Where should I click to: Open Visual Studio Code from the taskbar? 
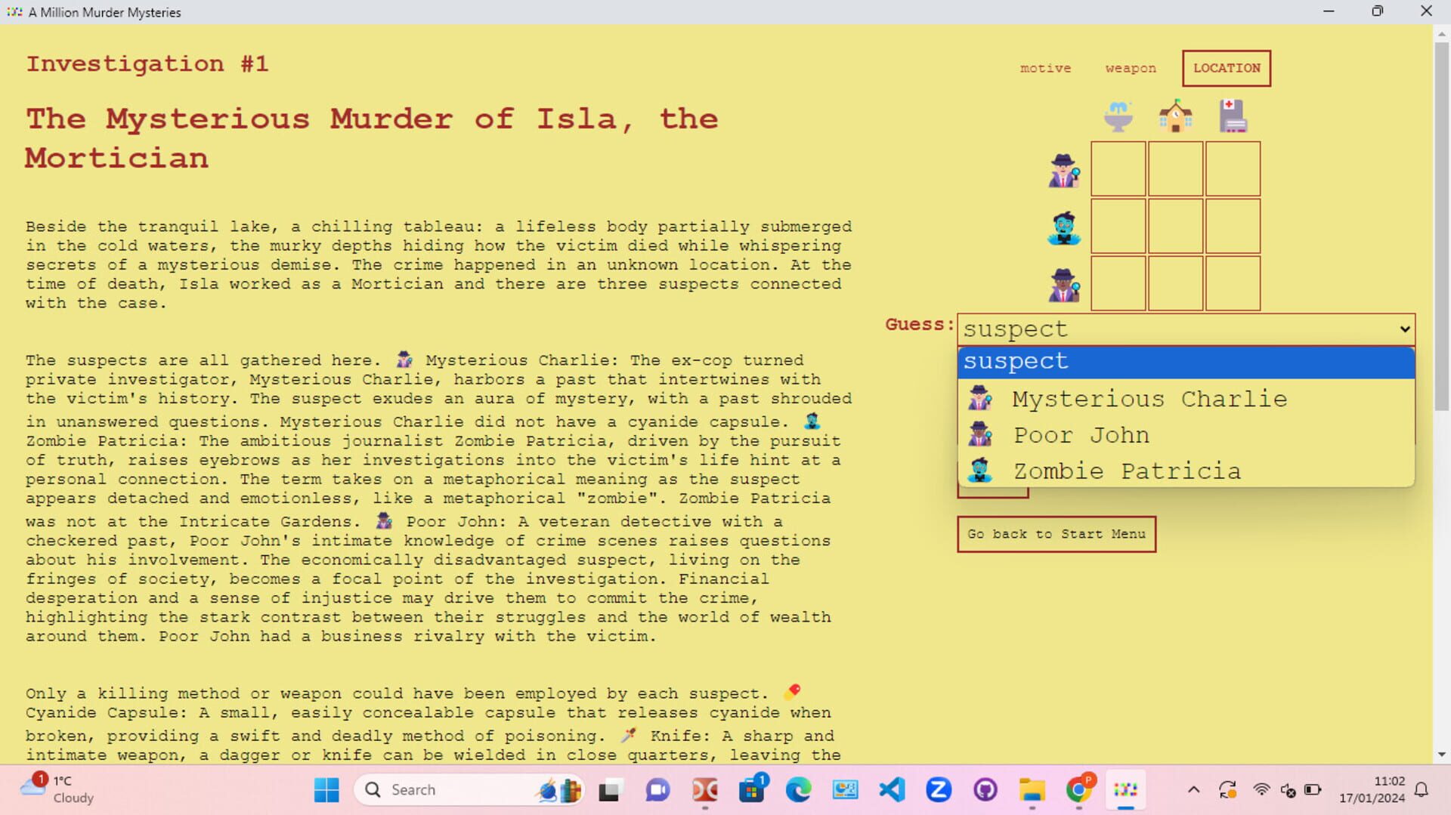pos(893,790)
